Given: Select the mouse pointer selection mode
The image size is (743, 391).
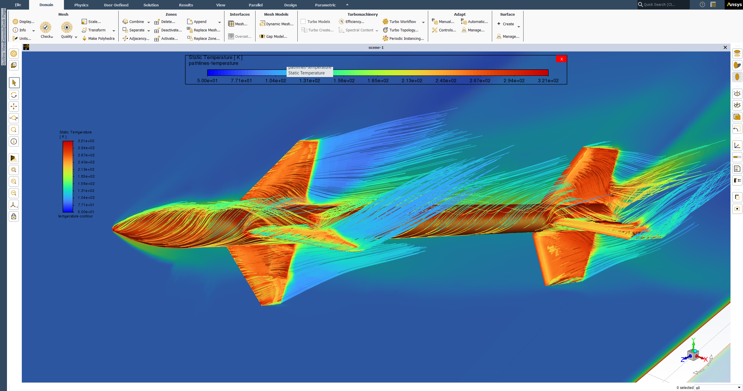Looking at the screenshot, I should [14, 83].
